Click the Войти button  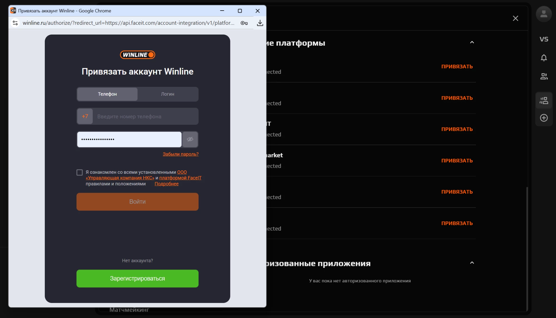pyautogui.click(x=137, y=202)
